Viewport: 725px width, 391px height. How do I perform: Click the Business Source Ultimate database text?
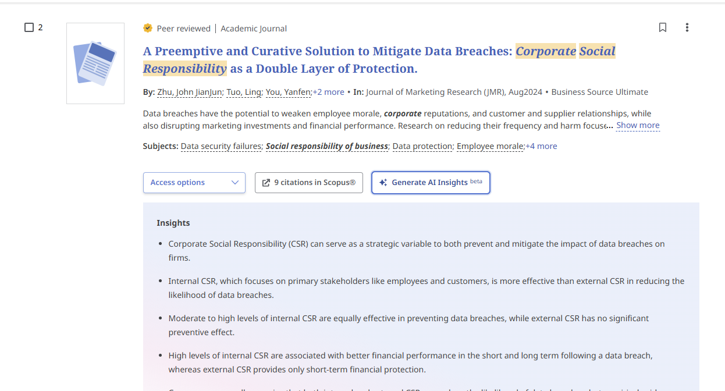[x=599, y=92]
